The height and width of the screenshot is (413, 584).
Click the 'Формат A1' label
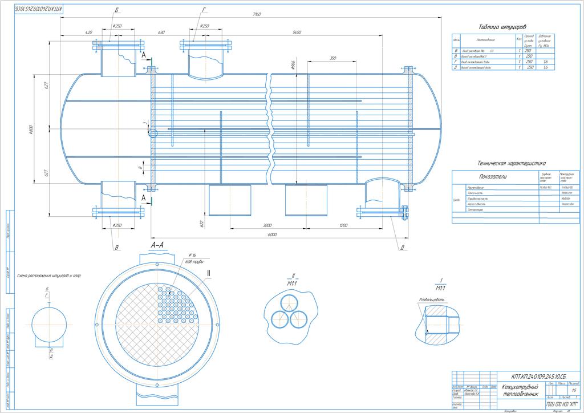(562, 411)
